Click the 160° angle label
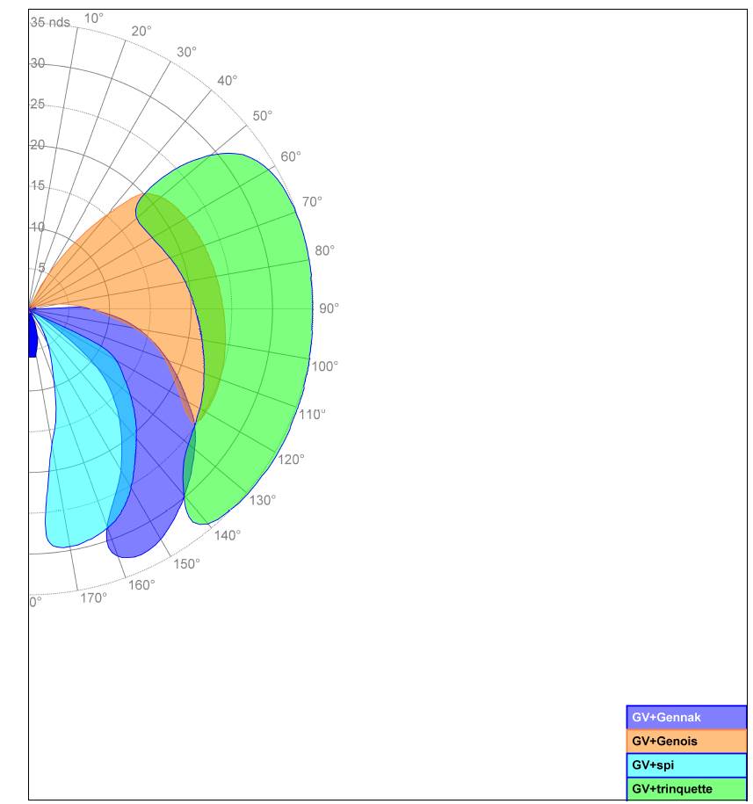Image resolution: width=753 pixels, height=804 pixels. coord(141,585)
